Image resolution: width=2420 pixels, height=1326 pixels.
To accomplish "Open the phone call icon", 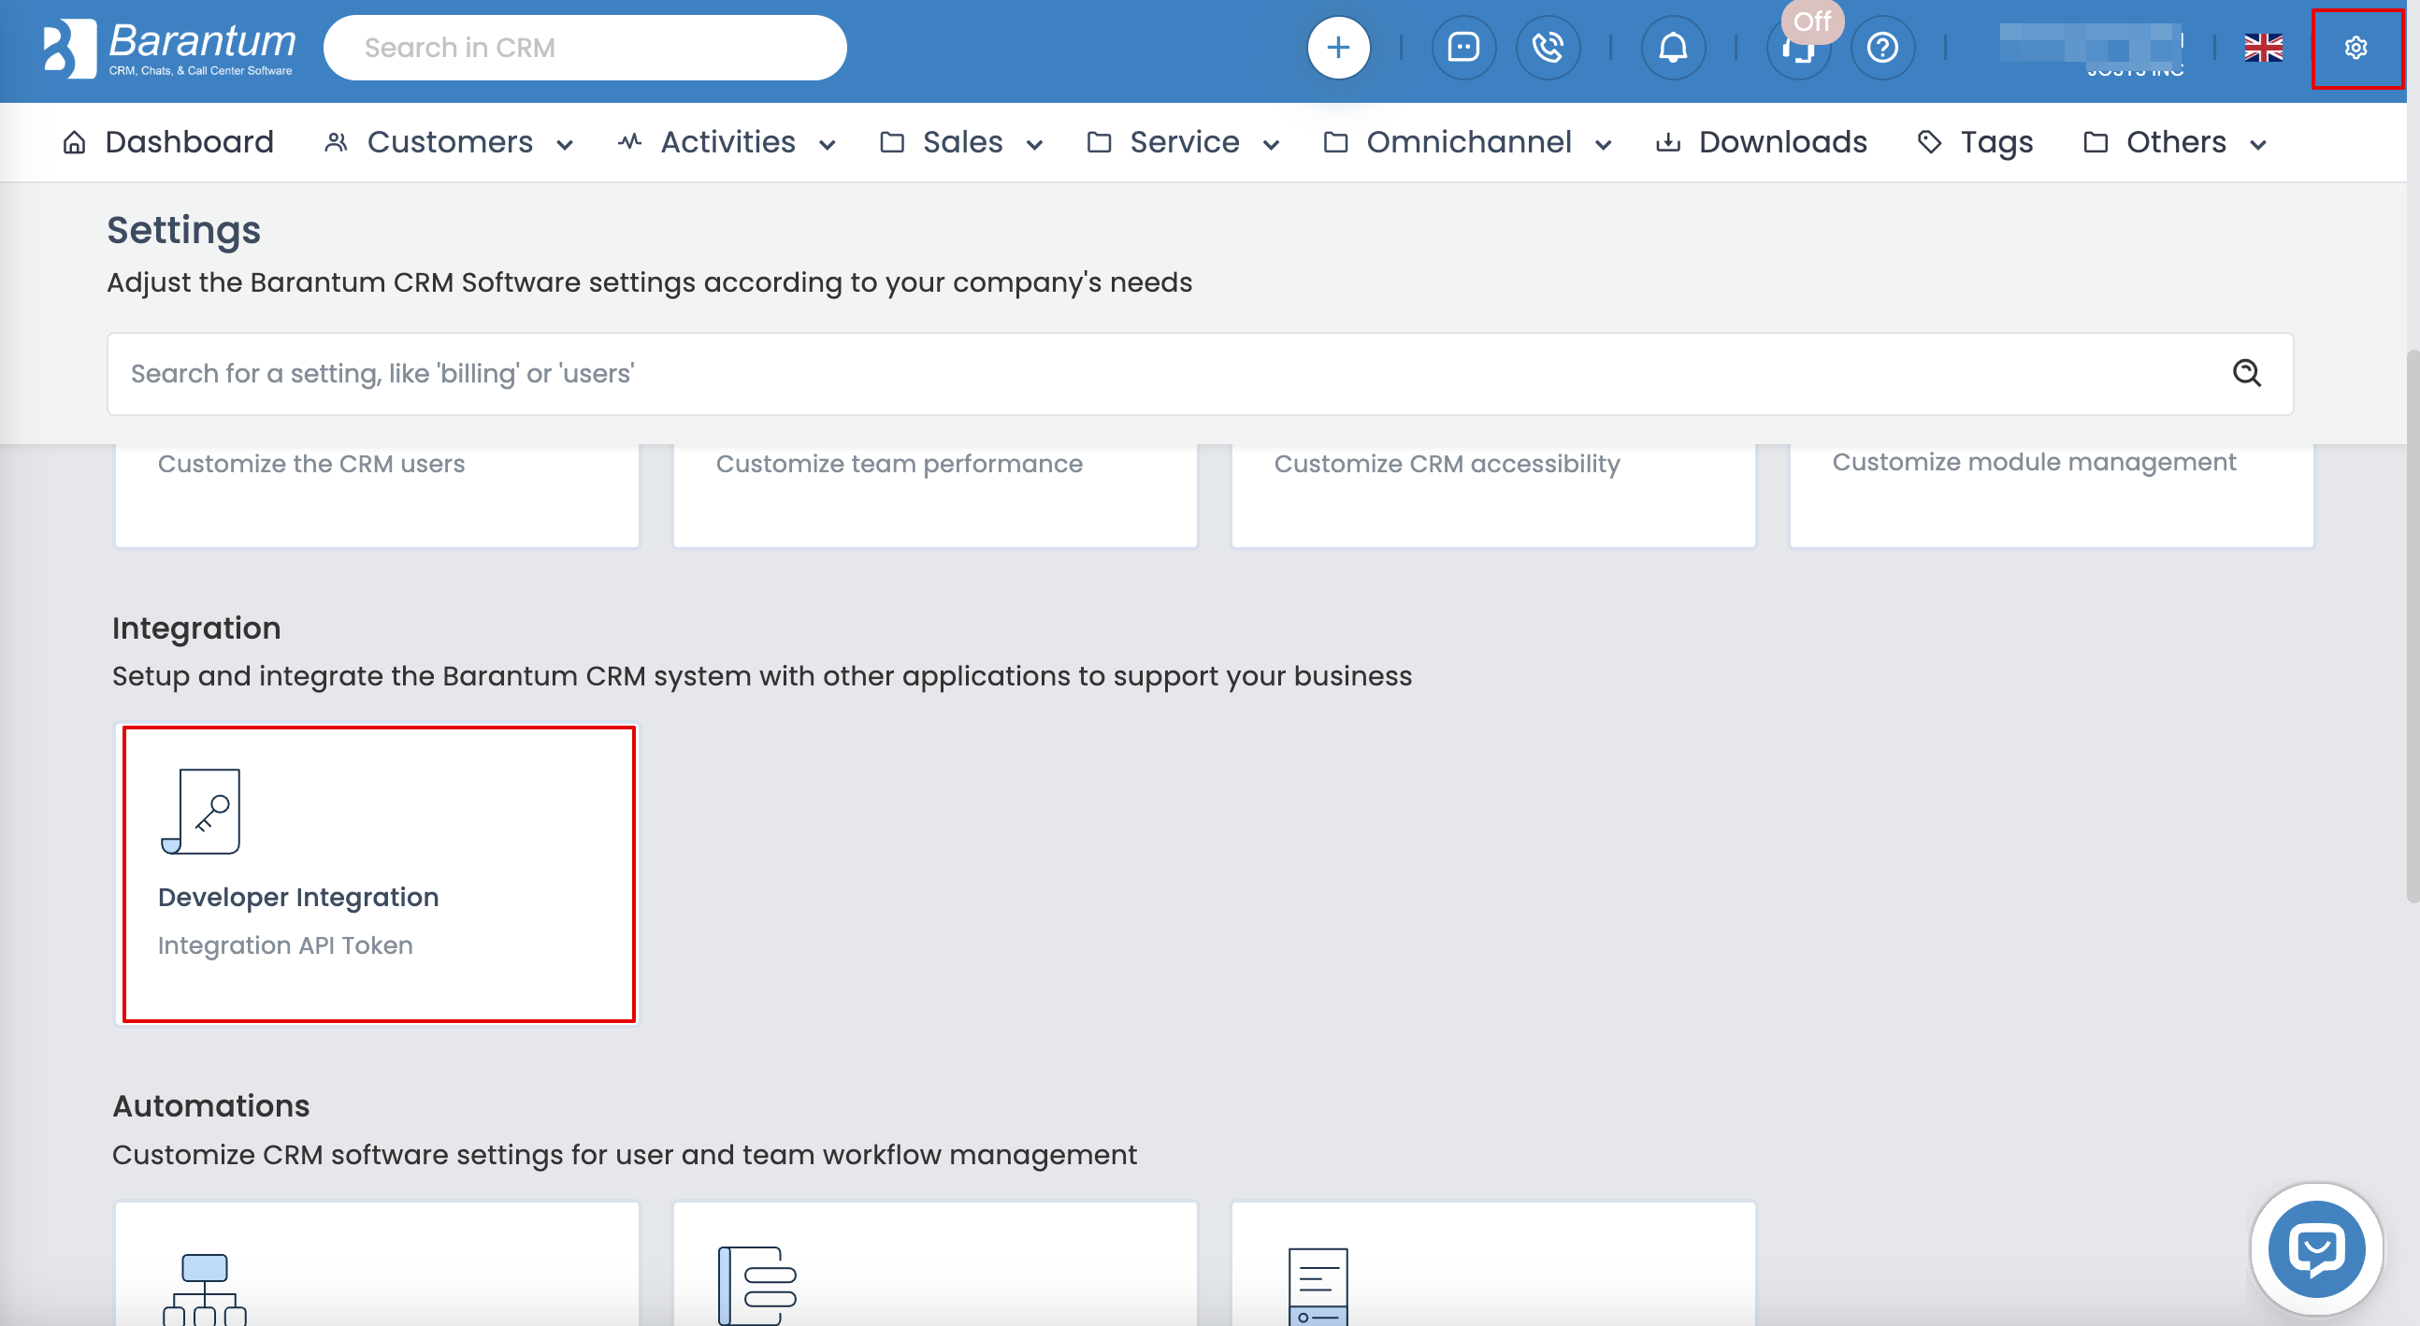I will [x=1548, y=47].
